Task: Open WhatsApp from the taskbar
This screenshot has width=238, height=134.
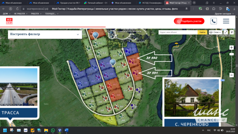Action: [x=53, y=130]
